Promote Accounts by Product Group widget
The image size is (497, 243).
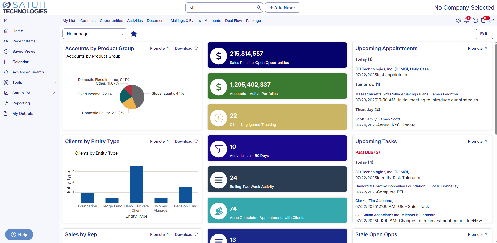coord(160,48)
